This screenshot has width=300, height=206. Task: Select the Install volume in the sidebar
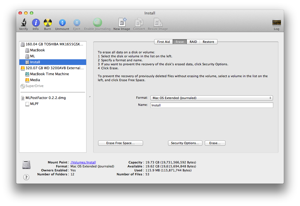coord(53,62)
